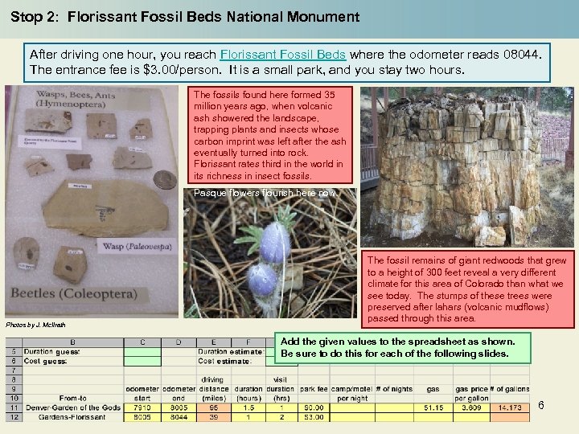The width and height of the screenshot is (579, 434).
Task: Select row header 10
Action: [x=14, y=398]
